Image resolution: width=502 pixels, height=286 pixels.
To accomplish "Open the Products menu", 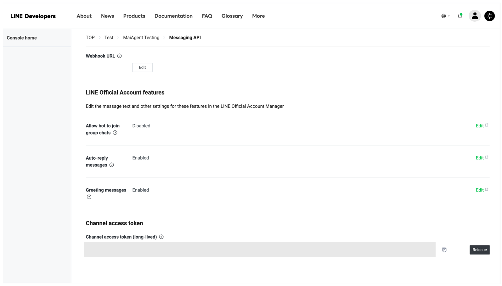I will coord(134,16).
